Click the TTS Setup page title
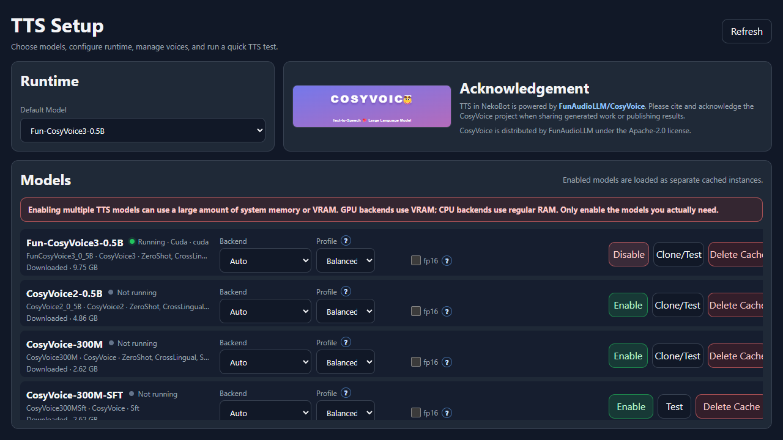 pyautogui.click(x=58, y=26)
